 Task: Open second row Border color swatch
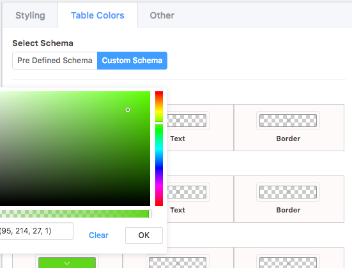coord(288,192)
